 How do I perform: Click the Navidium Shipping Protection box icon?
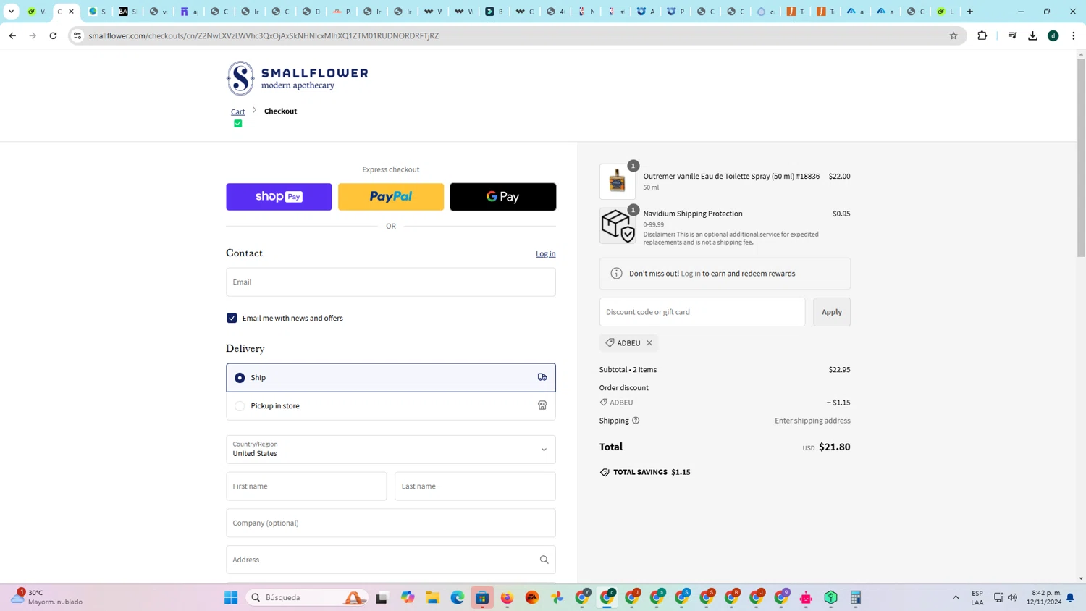click(617, 226)
